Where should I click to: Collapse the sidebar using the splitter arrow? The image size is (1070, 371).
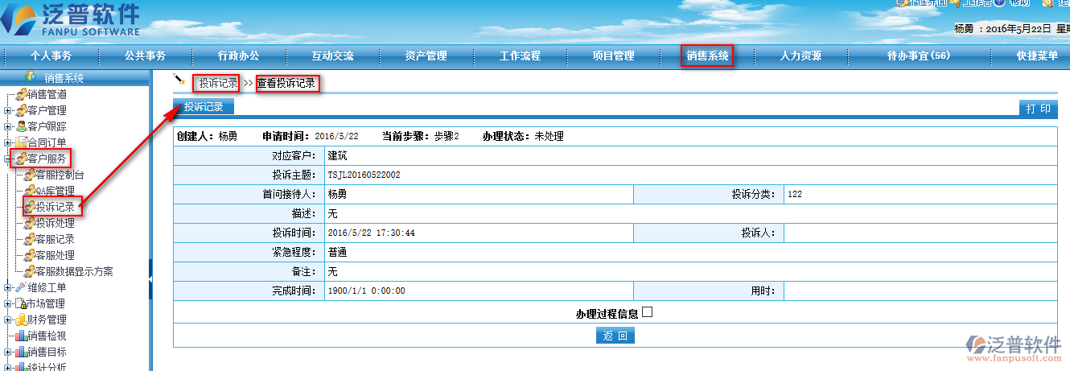(151, 279)
